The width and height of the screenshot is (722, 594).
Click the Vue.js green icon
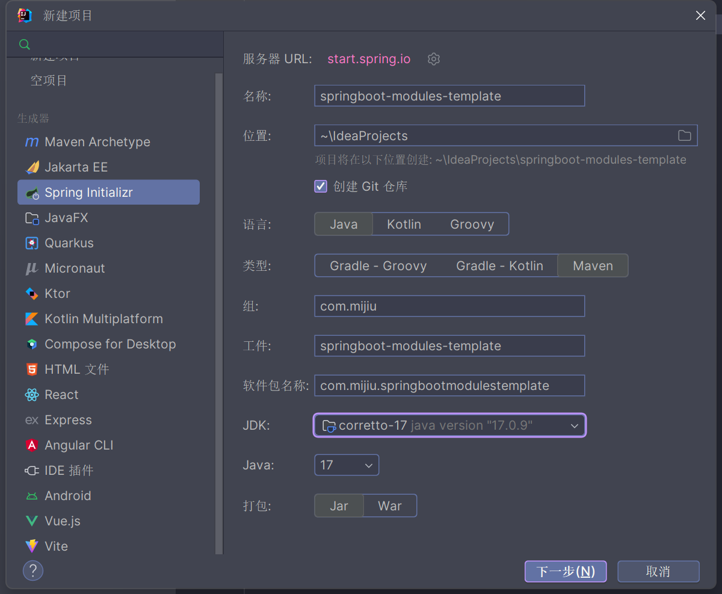[32, 521]
